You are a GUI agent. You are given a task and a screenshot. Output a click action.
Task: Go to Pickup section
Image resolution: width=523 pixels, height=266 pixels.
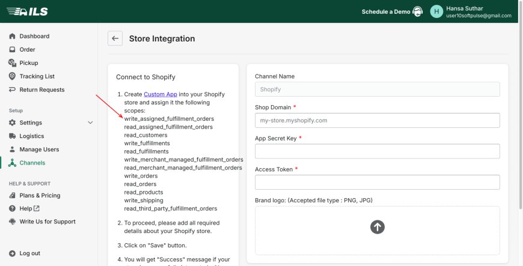point(29,62)
